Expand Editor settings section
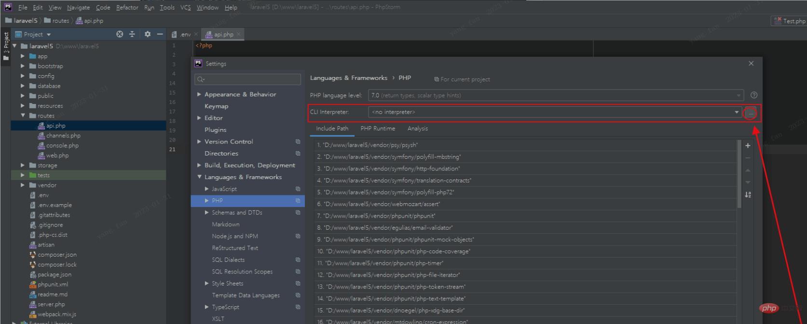Image resolution: width=807 pixels, height=324 pixels. coord(199,118)
